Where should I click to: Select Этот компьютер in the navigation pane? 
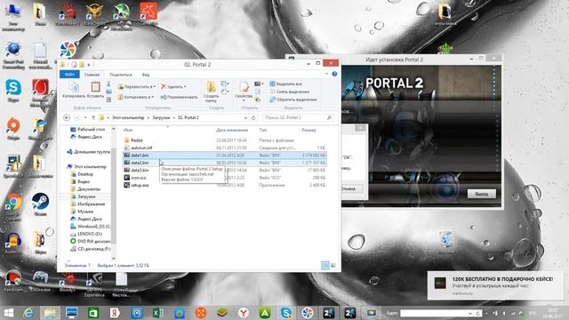(91, 166)
